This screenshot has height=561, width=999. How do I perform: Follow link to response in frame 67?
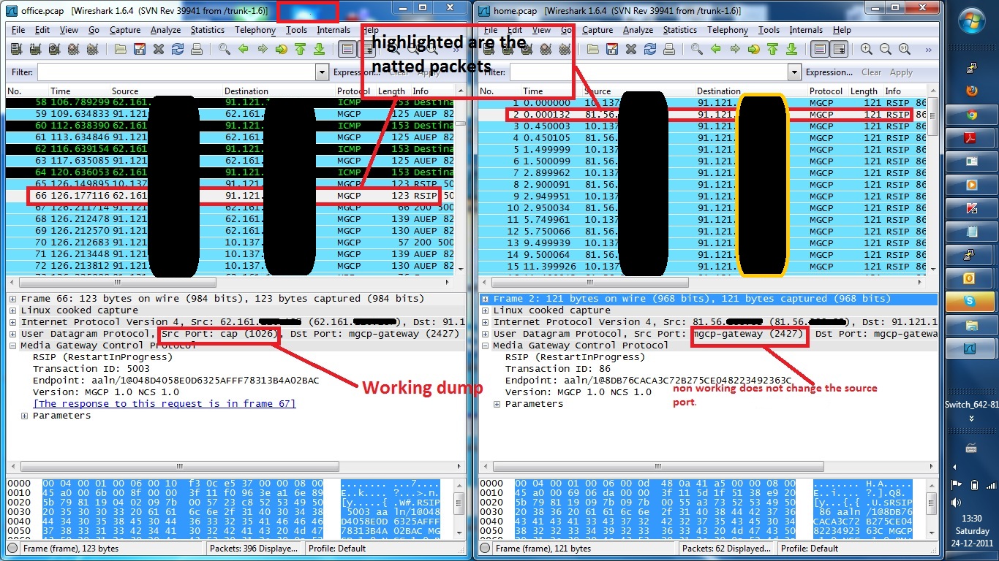click(x=165, y=404)
